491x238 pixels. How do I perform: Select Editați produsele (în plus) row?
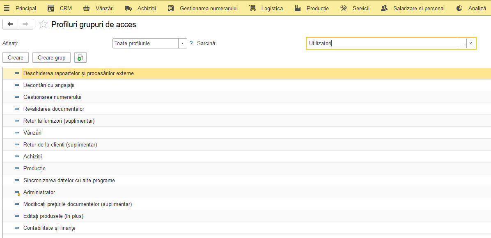[247, 216]
